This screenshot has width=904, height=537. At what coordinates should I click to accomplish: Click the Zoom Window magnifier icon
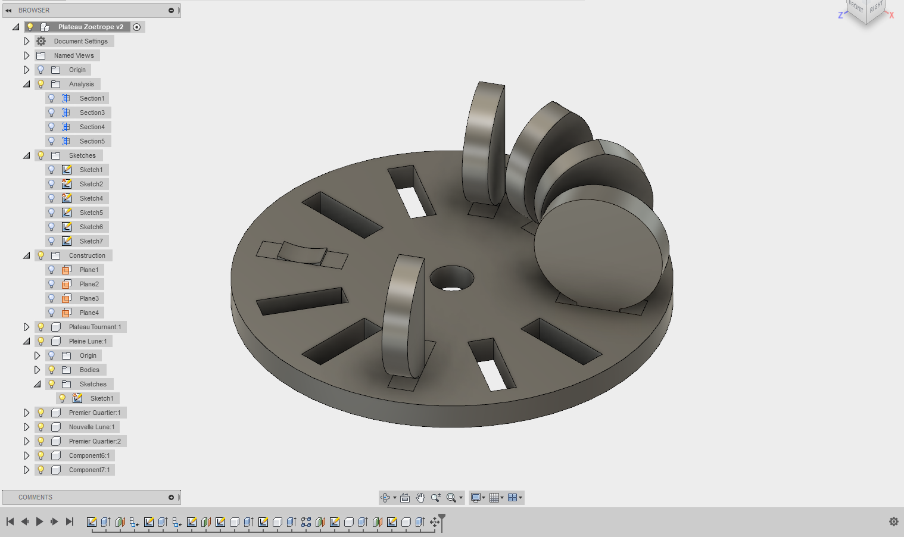[x=451, y=498]
